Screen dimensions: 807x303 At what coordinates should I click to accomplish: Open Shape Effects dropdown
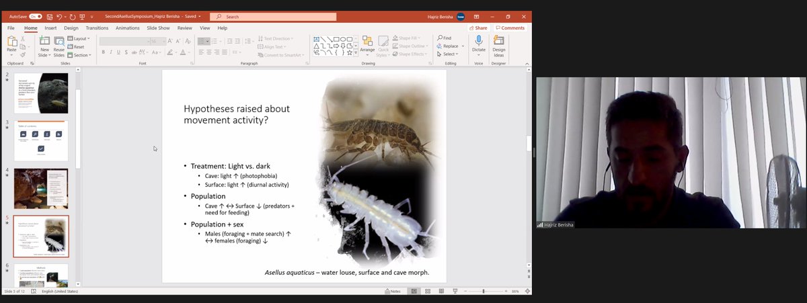point(410,54)
